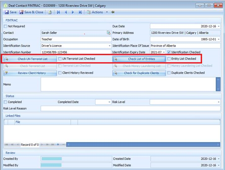Open the Created Date dropdown

point(219,159)
